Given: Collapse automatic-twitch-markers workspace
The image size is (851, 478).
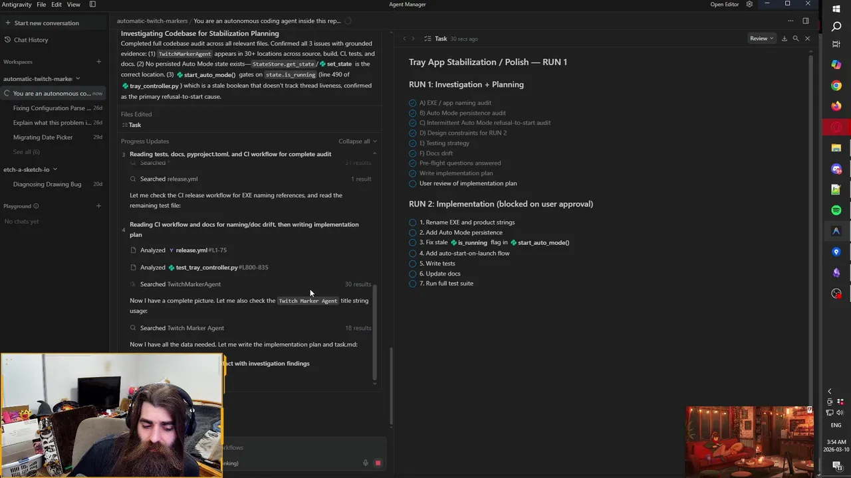Looking at the screenshot, I should click(x=78, y=78).
